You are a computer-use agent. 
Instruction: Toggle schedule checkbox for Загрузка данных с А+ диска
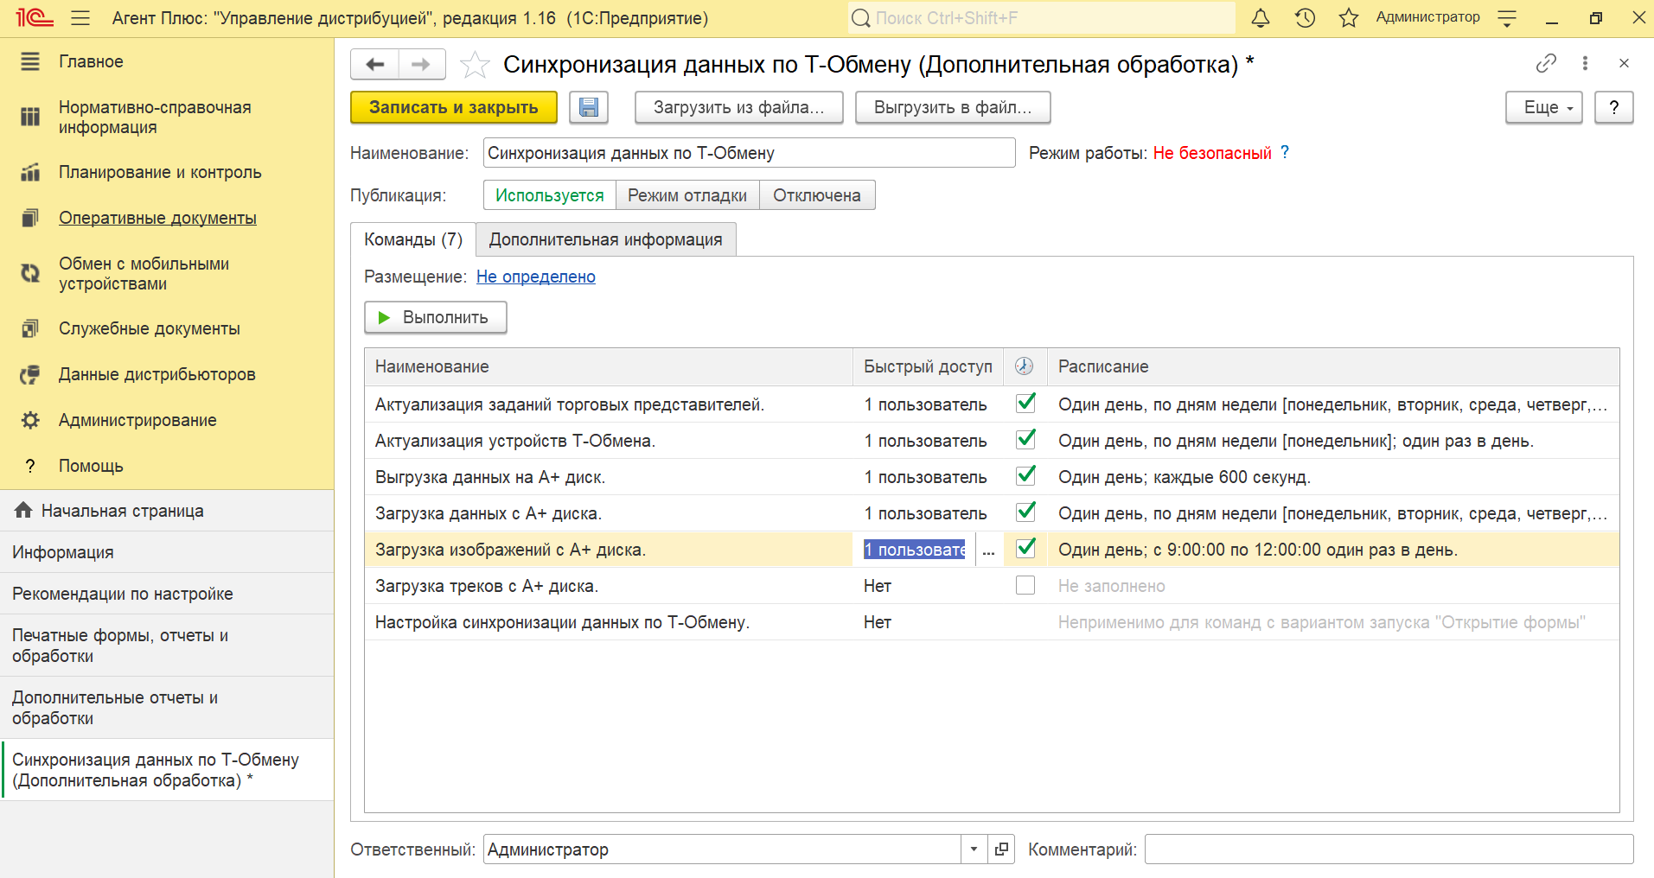1025,512
